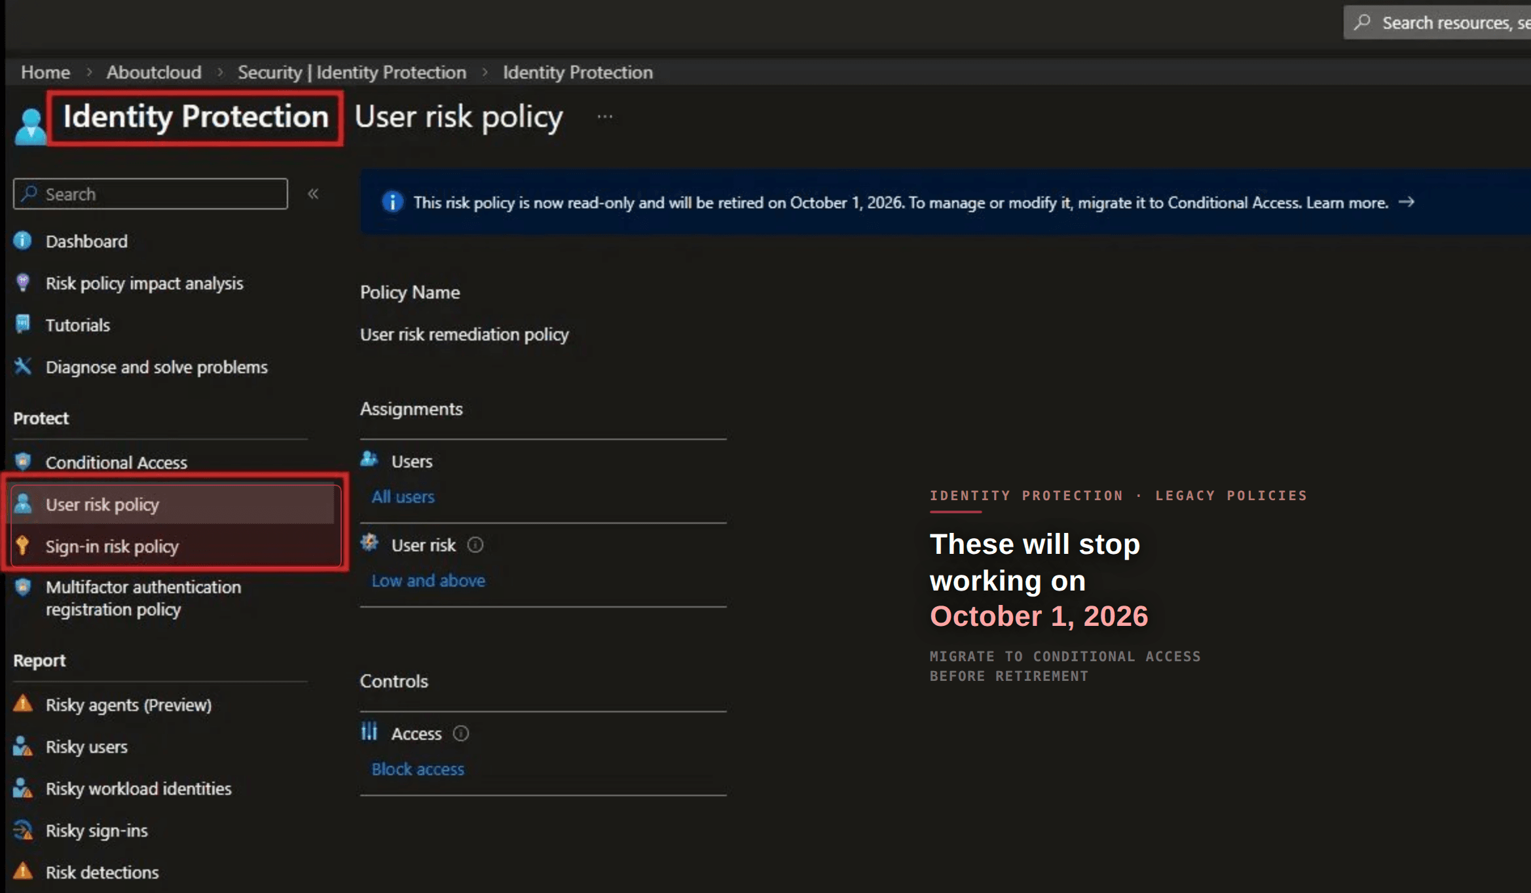Click the Multifactor authentication shield icon

(23, 587)
